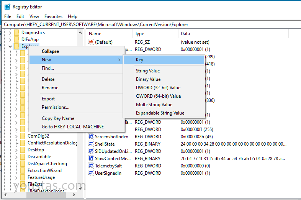
Task: Click the ScreenshotIndex value icon
Action: coord(91,137)
